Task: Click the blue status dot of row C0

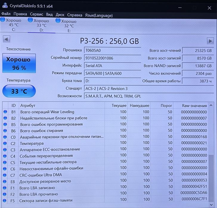Action: tap(5, 137)
